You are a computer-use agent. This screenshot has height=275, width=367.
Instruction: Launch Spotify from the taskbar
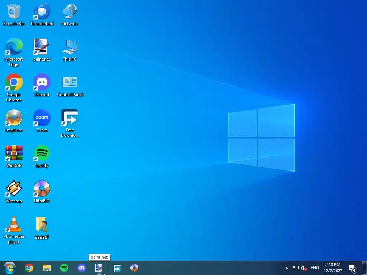pos(64,268)
